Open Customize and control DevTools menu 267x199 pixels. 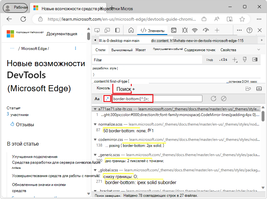[x=239, y=30]
